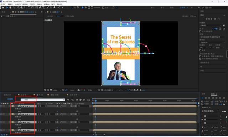Click the snapshot camera icon below viewer
Viewport: 228px width, 137px height.
tap(78, 90)
